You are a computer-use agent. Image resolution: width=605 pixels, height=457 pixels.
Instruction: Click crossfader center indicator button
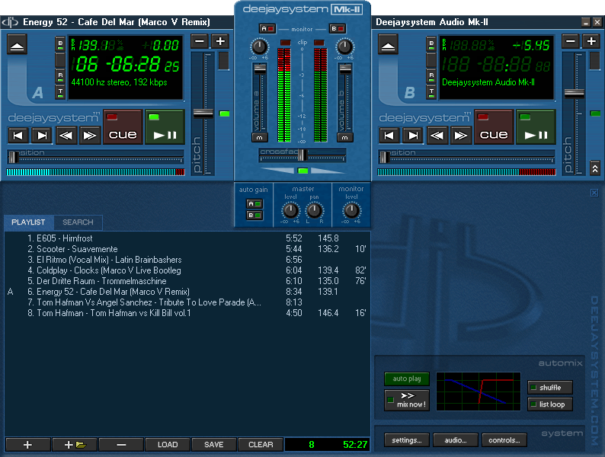(303, 171)
